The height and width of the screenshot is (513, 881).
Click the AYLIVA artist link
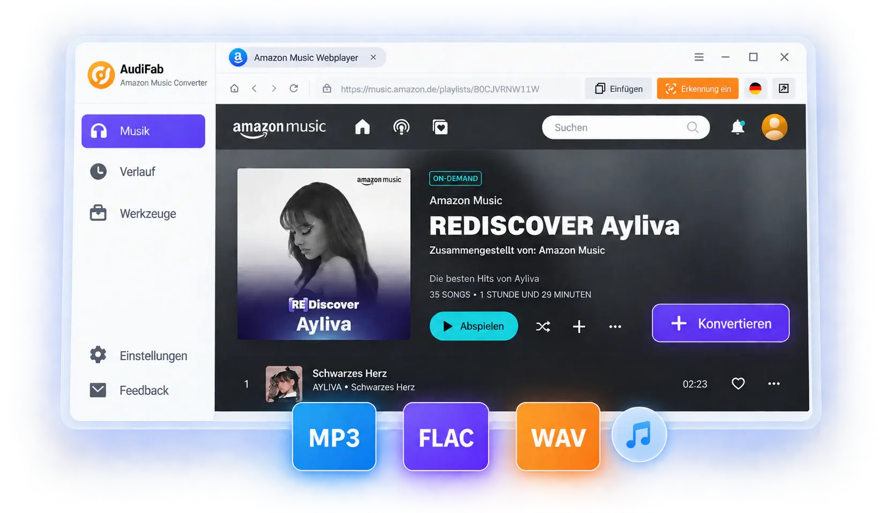[327, 387]
